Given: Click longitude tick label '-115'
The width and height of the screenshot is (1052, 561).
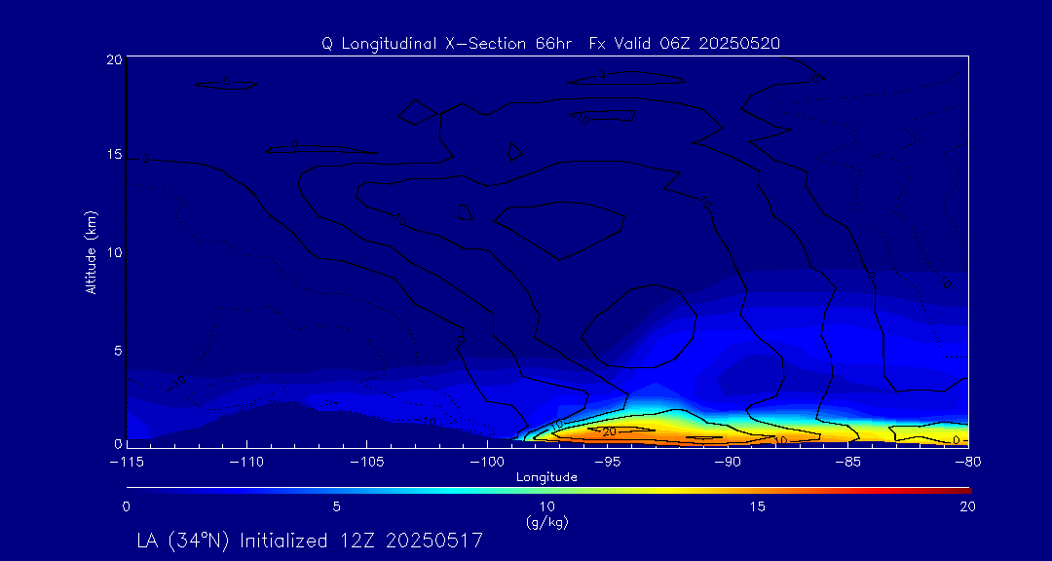Looking at the screenshot, I should (x=126, y=462).
